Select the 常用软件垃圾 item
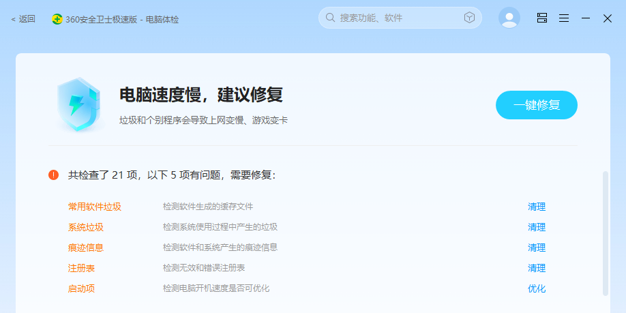 (95, 207)
